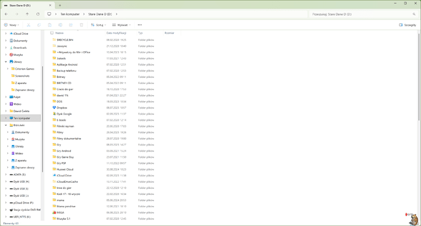Collapse the Biblioteki tree node
The width and height of the screenshot is (421, 226).
pyautogui.click(x=6, y=125)
